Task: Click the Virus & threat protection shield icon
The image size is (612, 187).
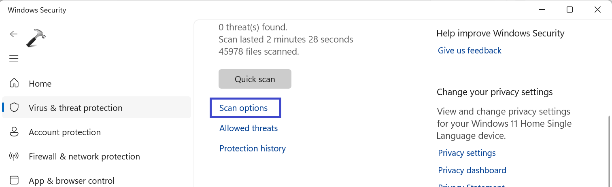Action: coord(14,108)
